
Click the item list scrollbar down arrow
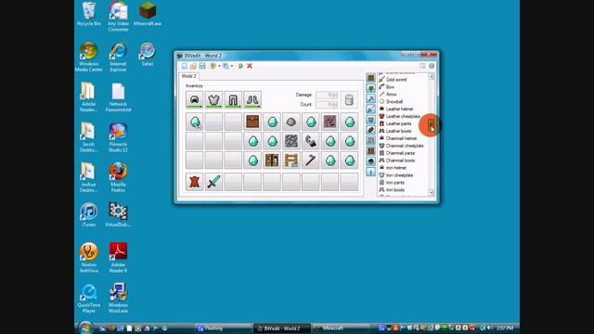click(431, 192)
